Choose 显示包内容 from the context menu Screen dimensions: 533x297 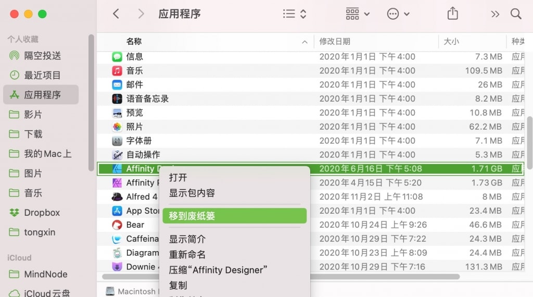tap(235, 193)
